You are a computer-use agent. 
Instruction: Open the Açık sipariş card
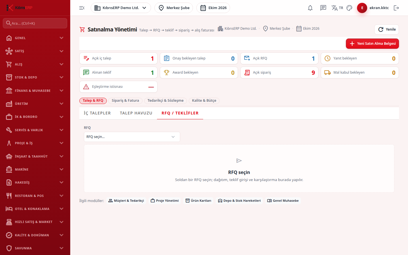pos(279,73)
